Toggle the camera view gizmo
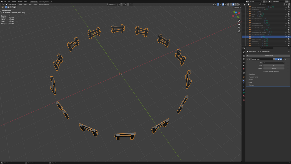Screen dimensions: 291x164 (x=239, y=28)
